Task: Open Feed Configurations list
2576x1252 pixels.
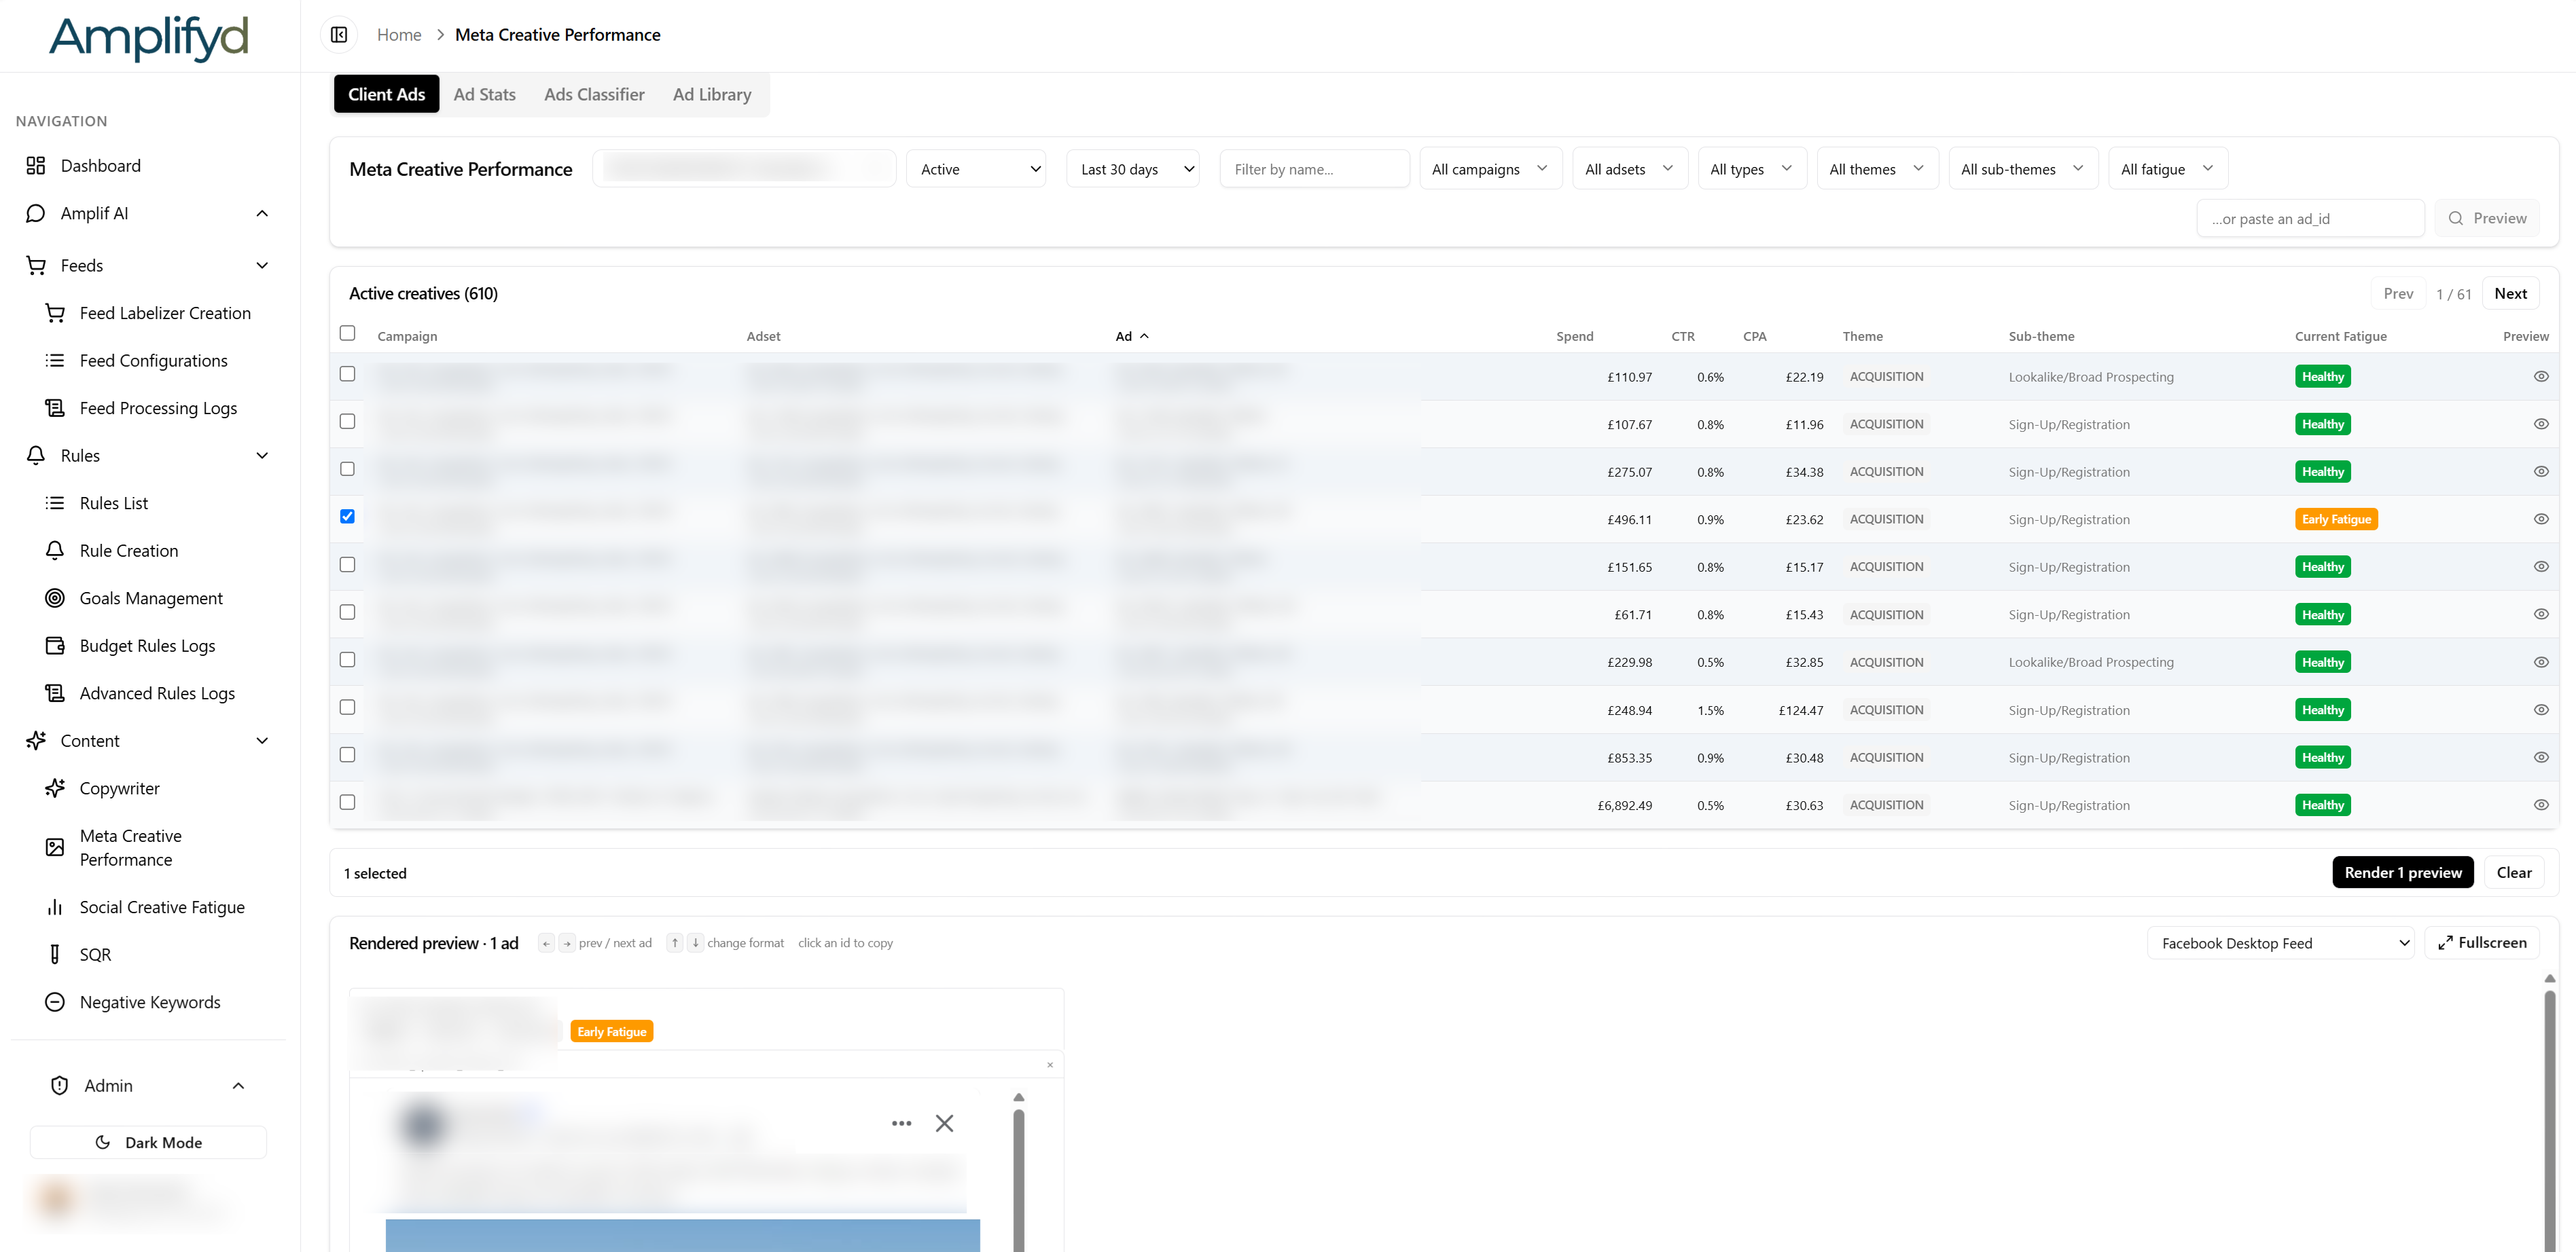Action: pyautogui.click(x=153, y=361)
